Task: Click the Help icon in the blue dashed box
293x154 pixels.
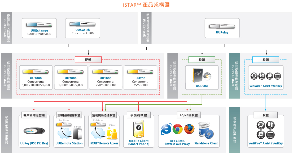Action: click(254, 76)
